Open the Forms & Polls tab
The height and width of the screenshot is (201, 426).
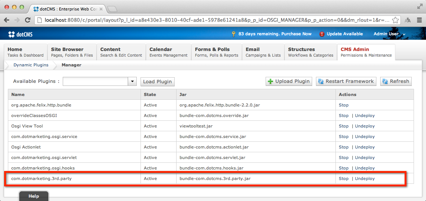click(216, 52)
